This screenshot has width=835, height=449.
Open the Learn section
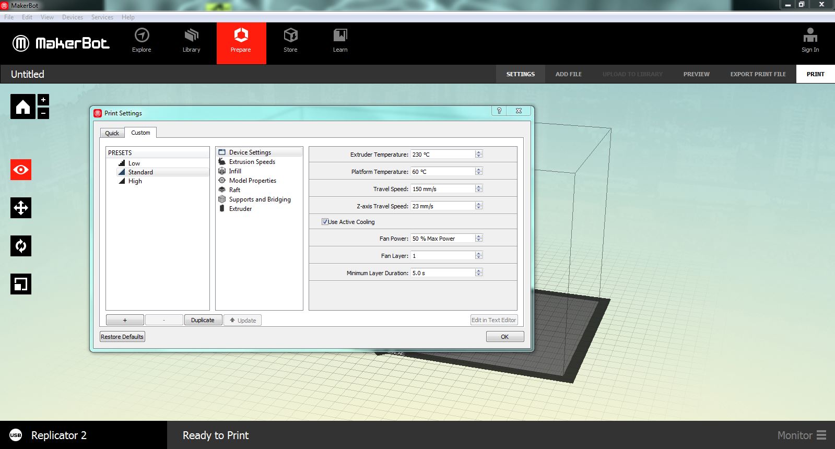point(340,41)
